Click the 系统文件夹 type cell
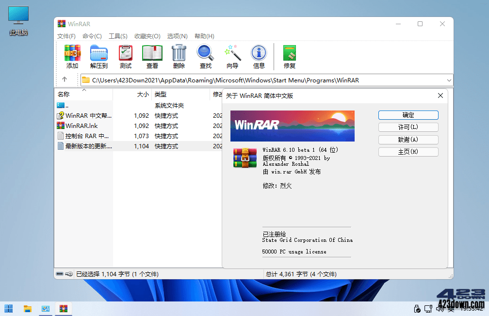This screenshot has height=316, width=489. pyautogui.click(x=169, y=106)
